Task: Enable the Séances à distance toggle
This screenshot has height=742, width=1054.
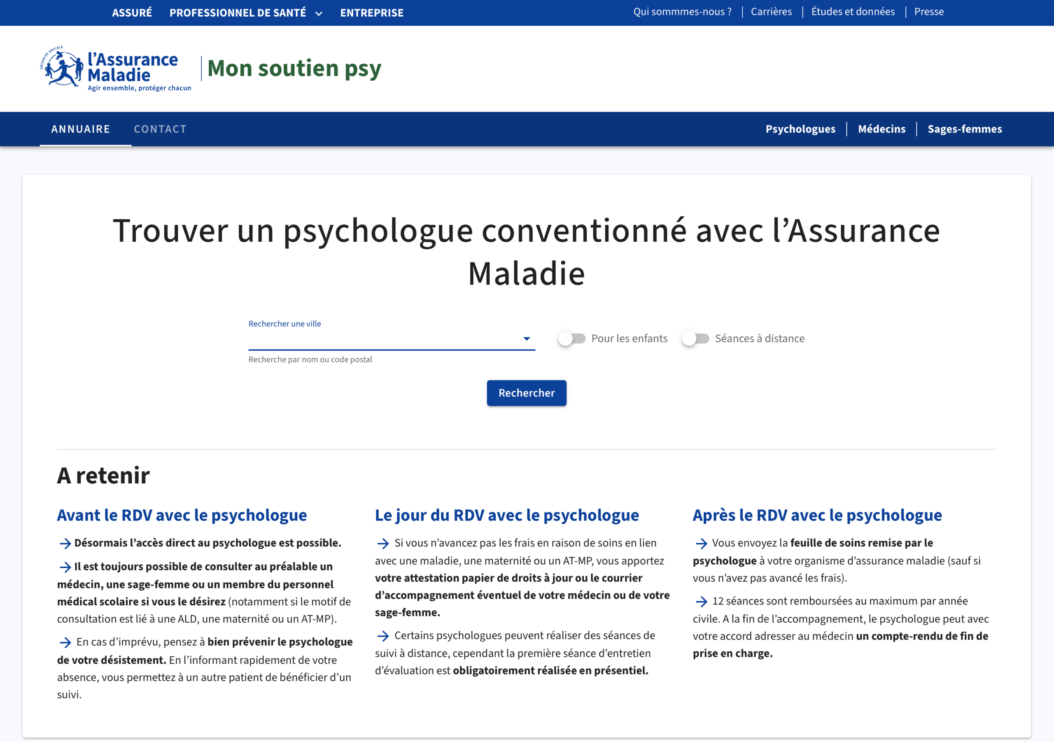Action: tap(695, 339)
